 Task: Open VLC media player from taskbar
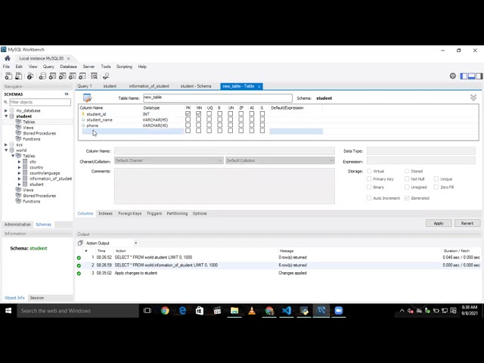(252, 311)
